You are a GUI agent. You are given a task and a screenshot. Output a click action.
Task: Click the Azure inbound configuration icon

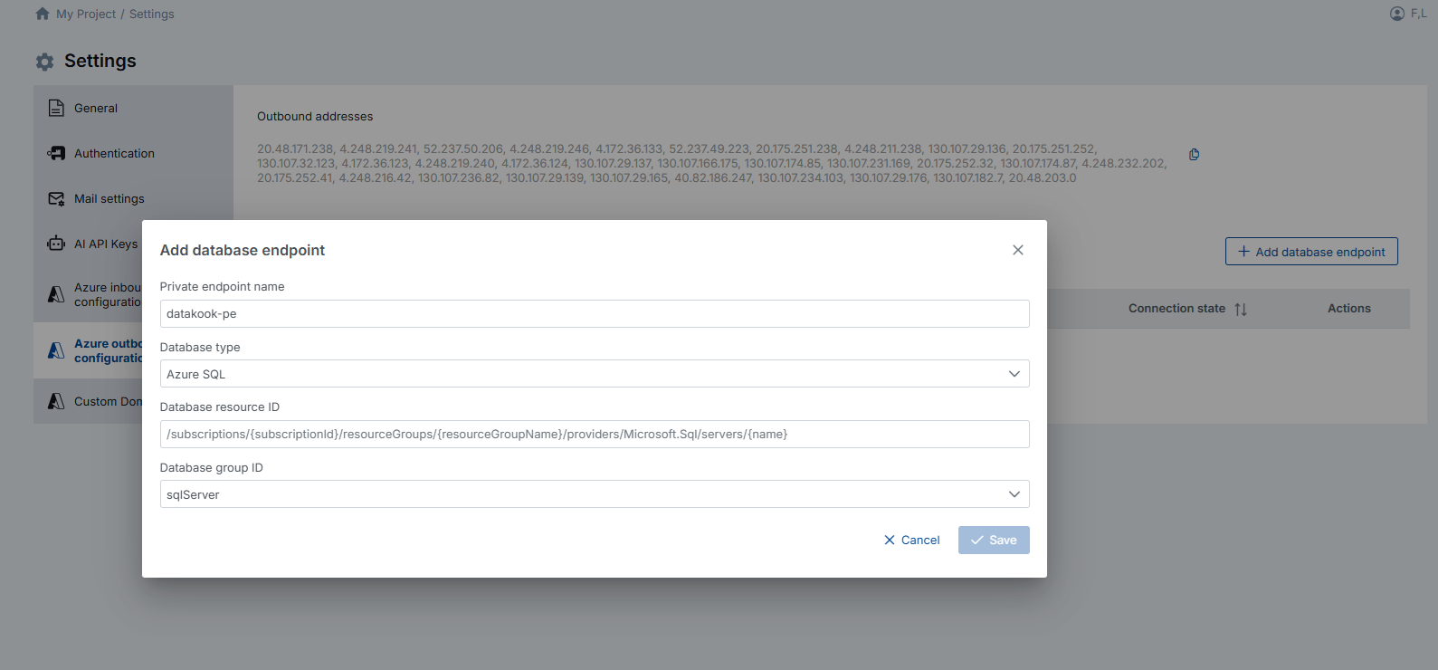(x=56, y=294)
